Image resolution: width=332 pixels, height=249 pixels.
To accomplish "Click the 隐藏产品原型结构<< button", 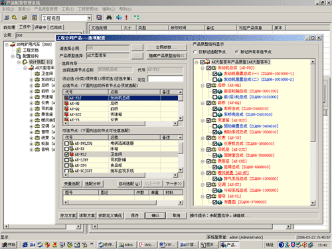I will coord(167,56).
